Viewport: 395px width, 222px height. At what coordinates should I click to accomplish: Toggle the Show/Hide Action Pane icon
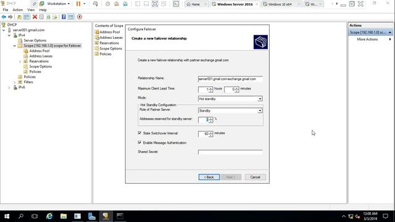pyautogui.click(x=71, y=17)
